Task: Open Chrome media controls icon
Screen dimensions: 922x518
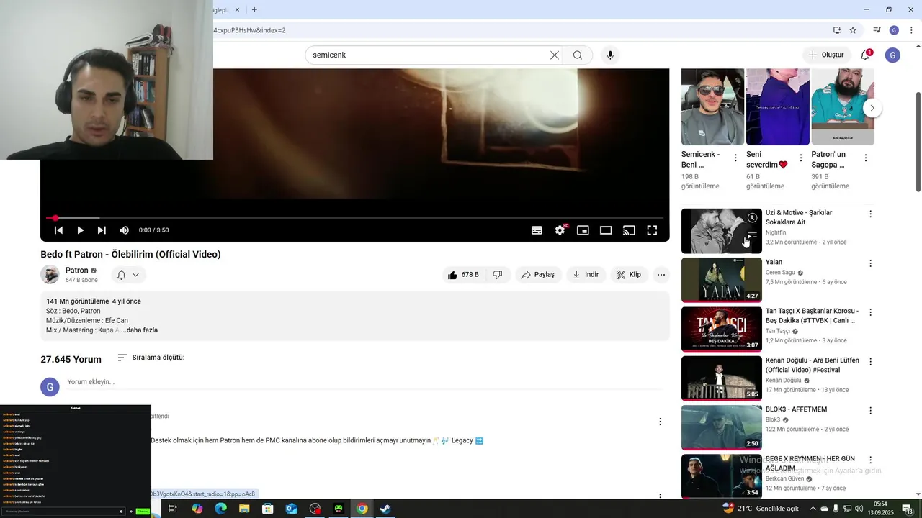Action: coord(877,30)
